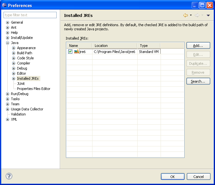This screenshot has height=185, width=215.
Task: Expand the Code Style node
Action: click(x=14, y=58)
